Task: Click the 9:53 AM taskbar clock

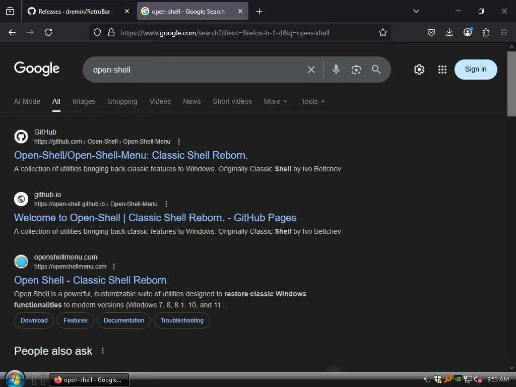Action: point(498,379)
